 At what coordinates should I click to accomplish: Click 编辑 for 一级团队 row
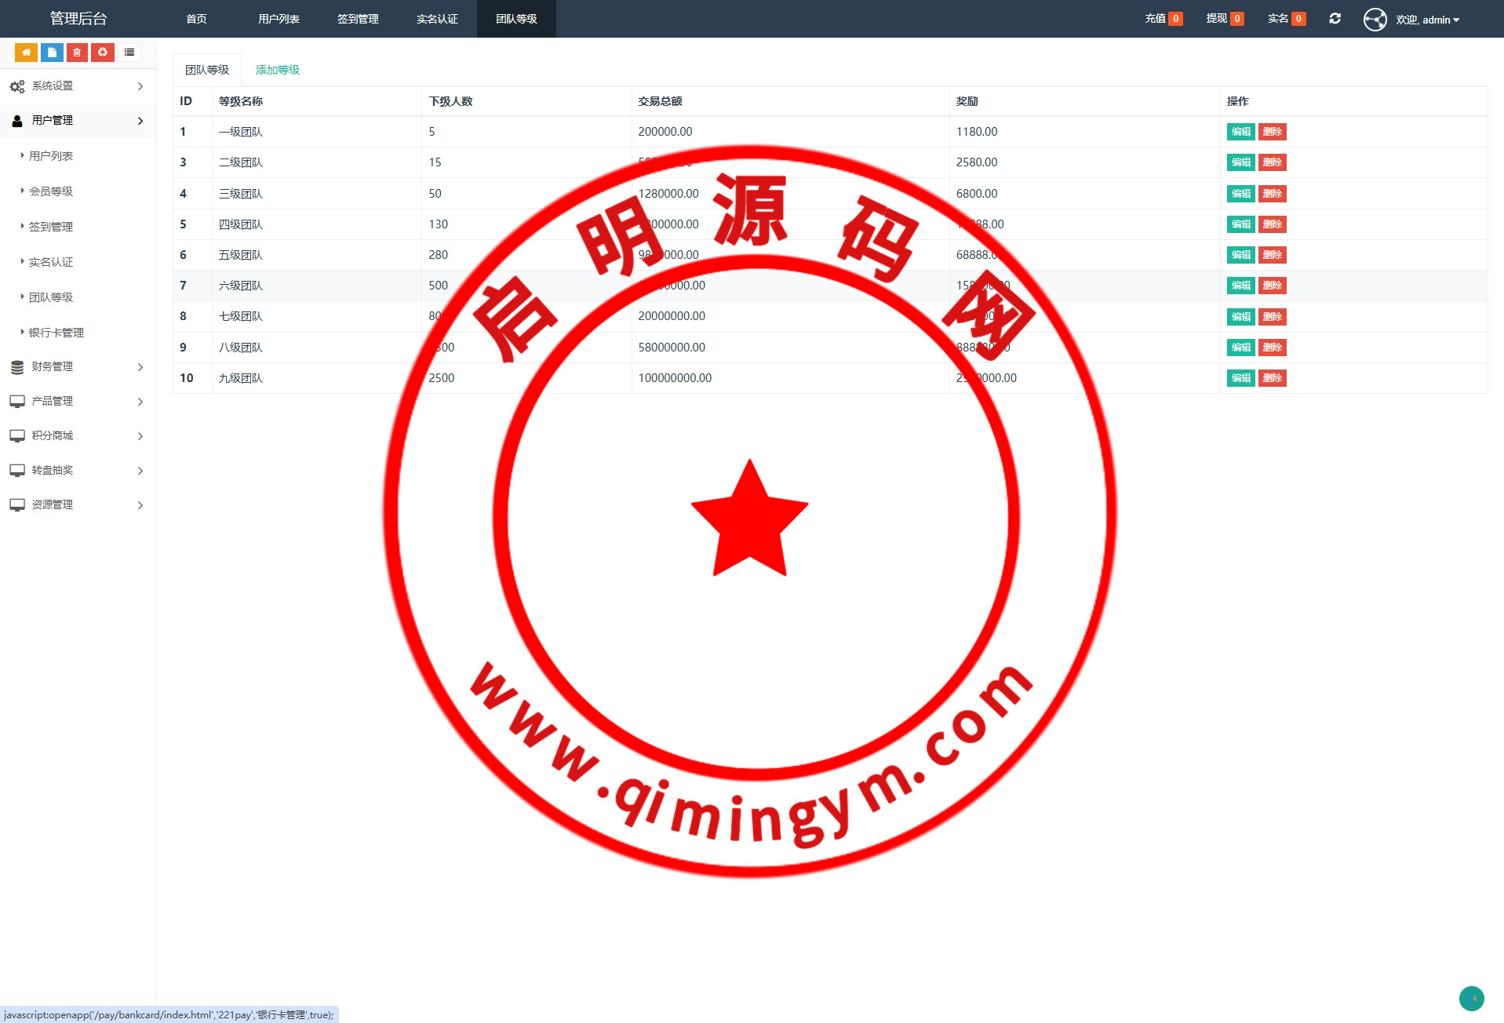[1240, 132]
